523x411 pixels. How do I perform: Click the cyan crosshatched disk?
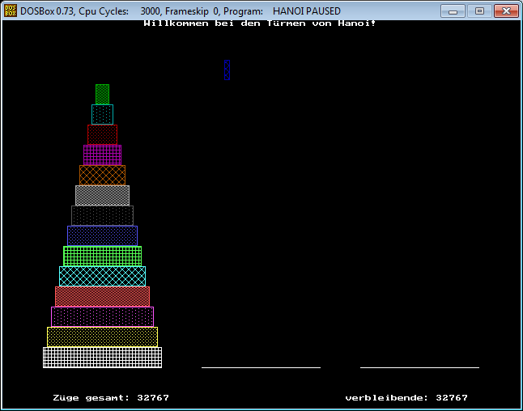click(102, 276)
